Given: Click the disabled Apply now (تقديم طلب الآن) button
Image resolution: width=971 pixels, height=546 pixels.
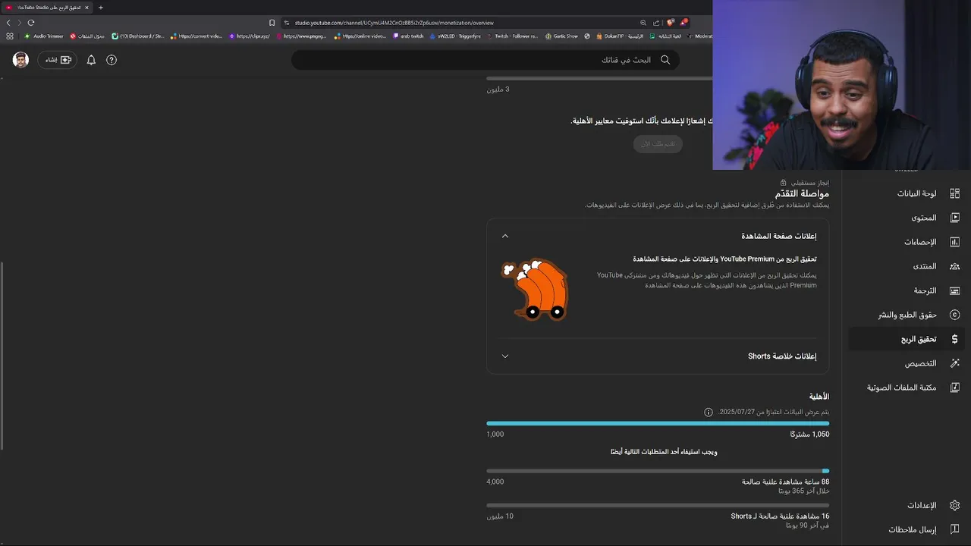Looking at the screenshot, I should tap(658, 143).
